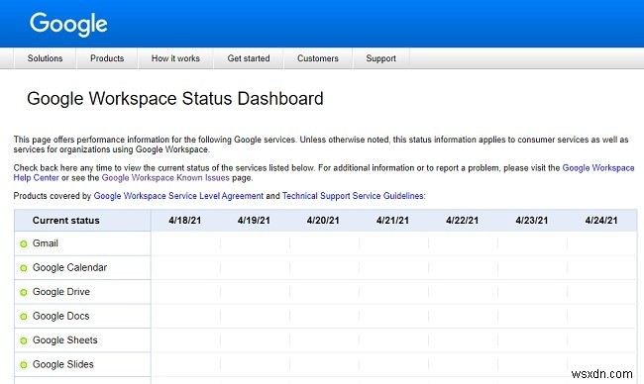Click the green status dot beside Google Drive

pyautogui.click(x=24, y=292)
